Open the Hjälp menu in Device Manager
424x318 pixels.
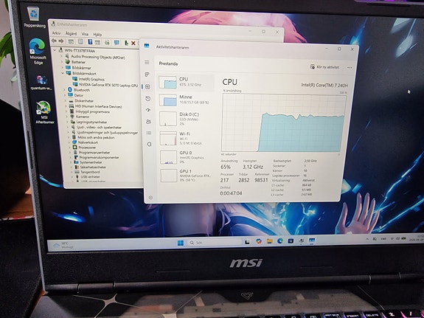pos(97,35)
